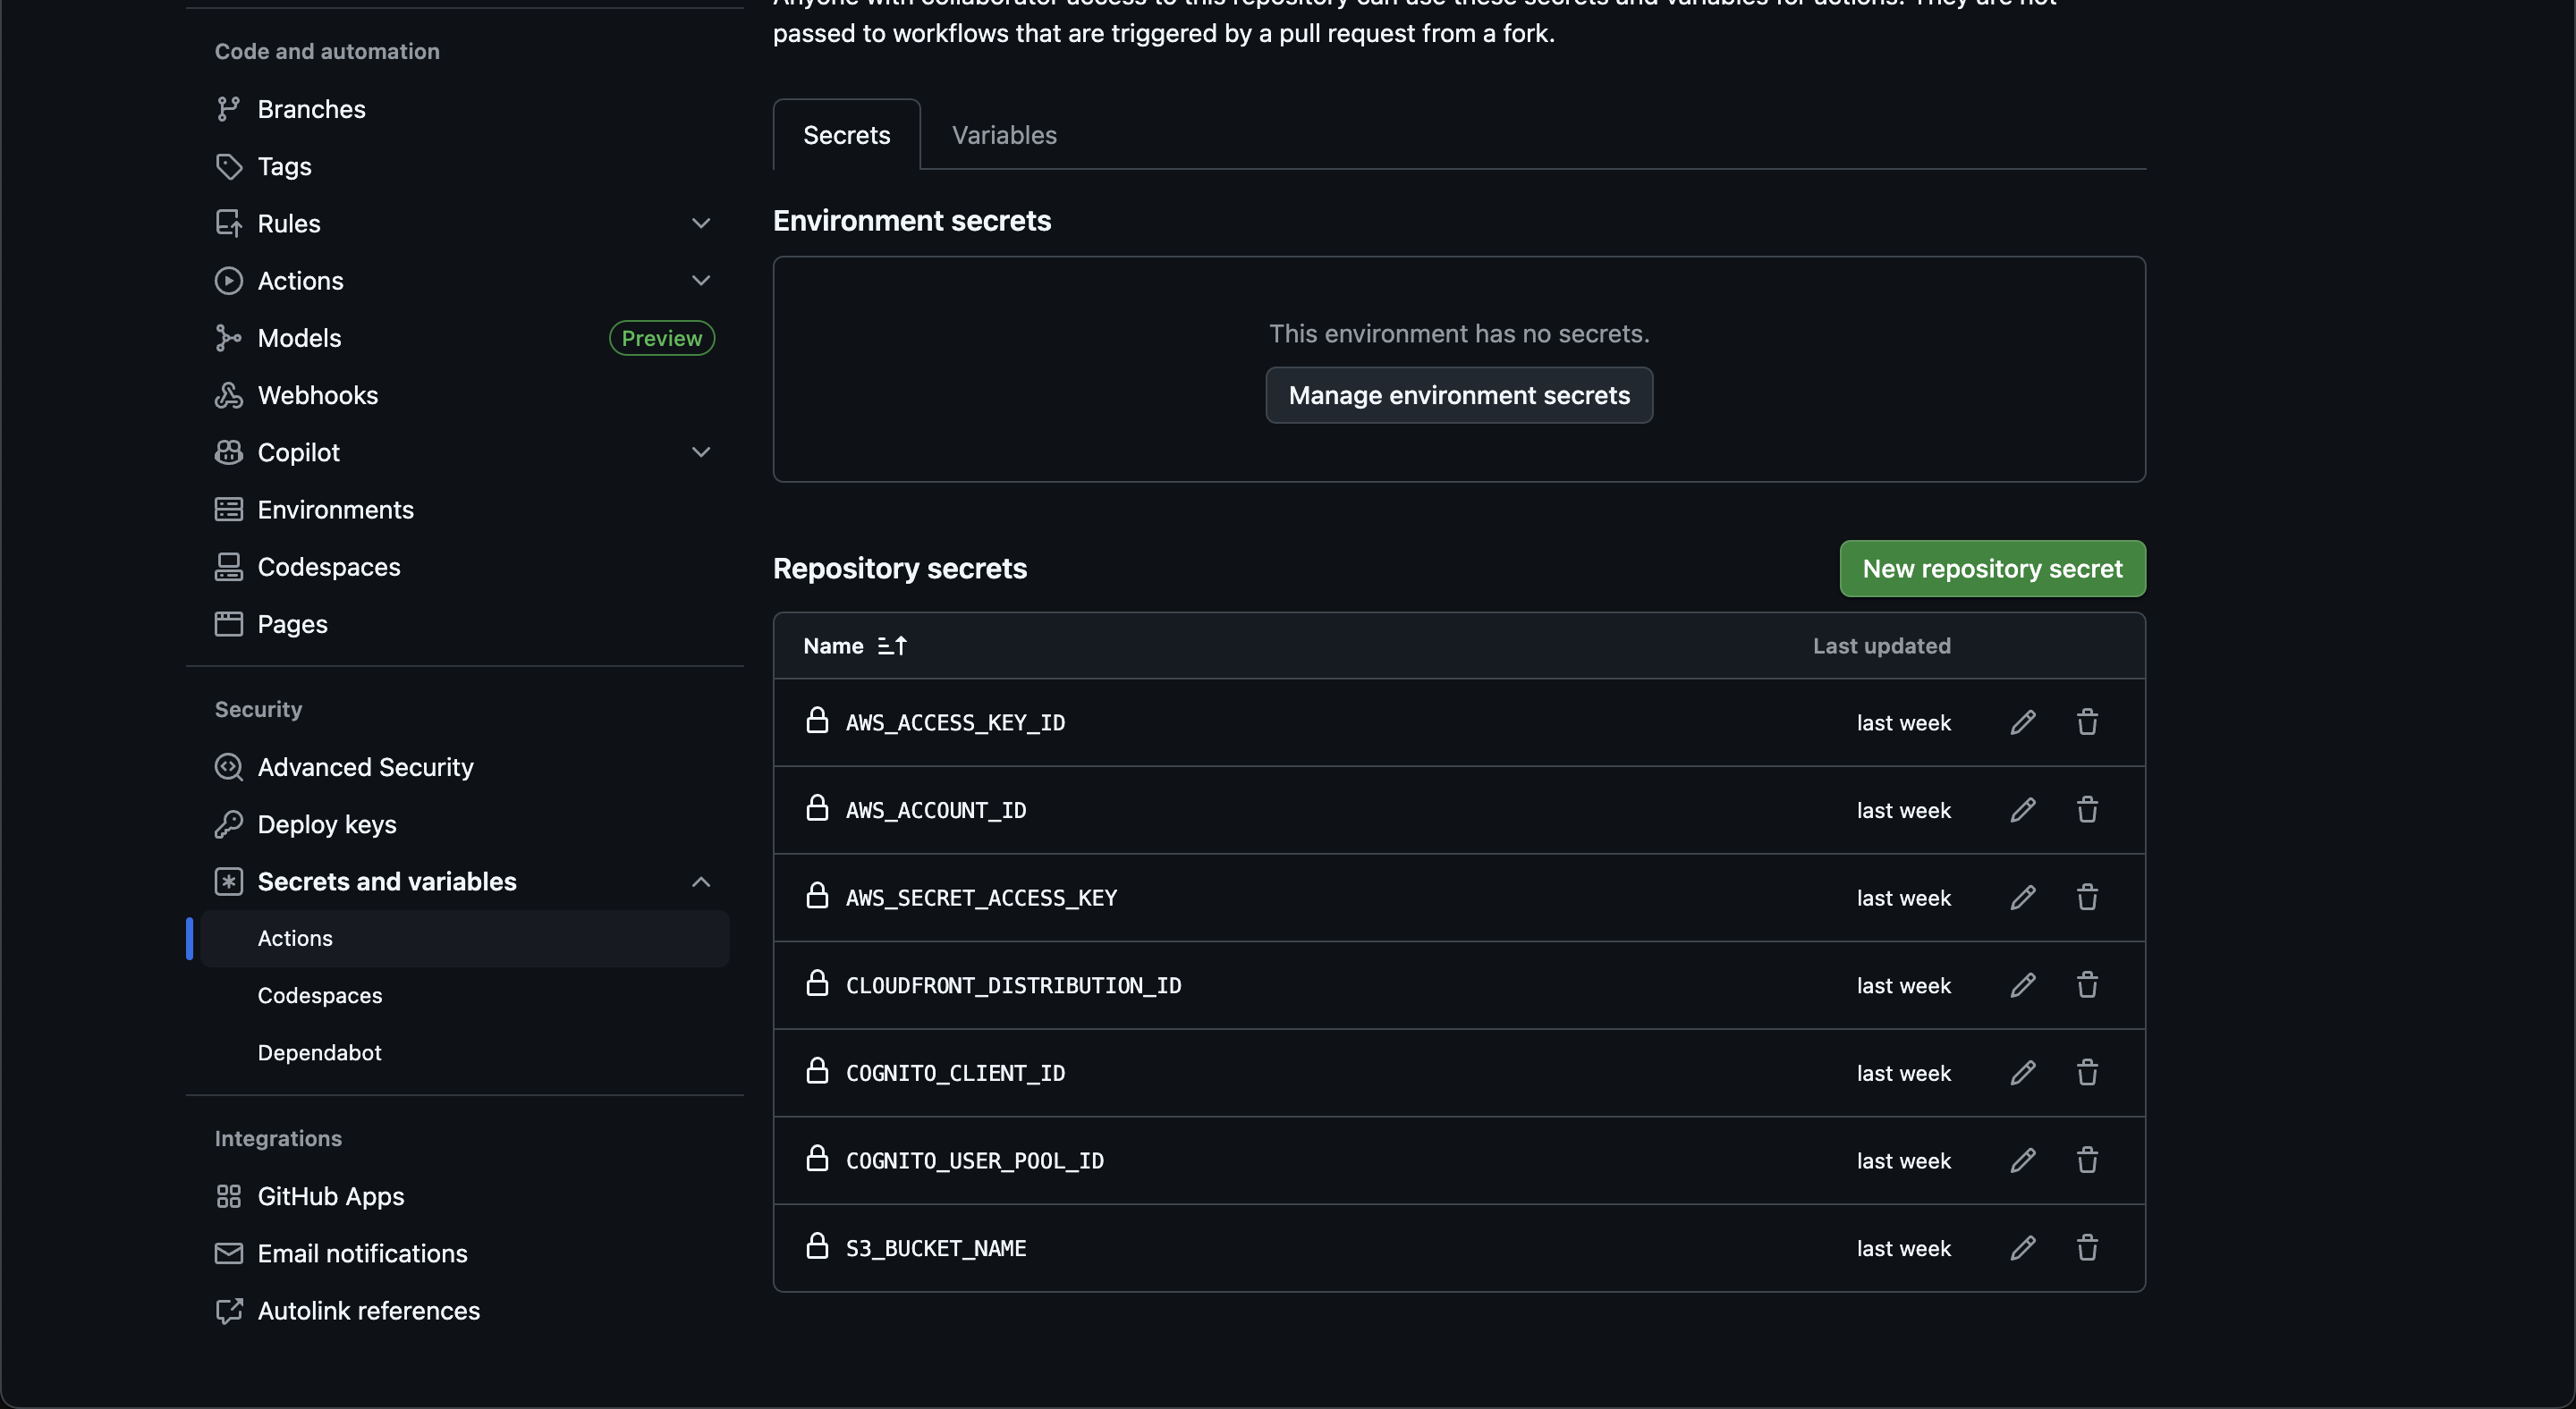
Task: Click Manage environment secrets button
Action: (x=1458, y=396)
